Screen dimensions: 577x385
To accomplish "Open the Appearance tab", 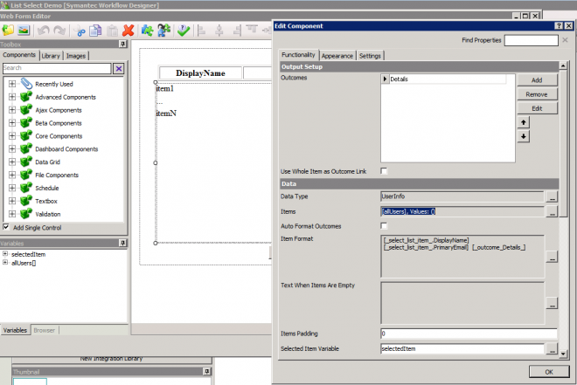I will tap(337, 56).
